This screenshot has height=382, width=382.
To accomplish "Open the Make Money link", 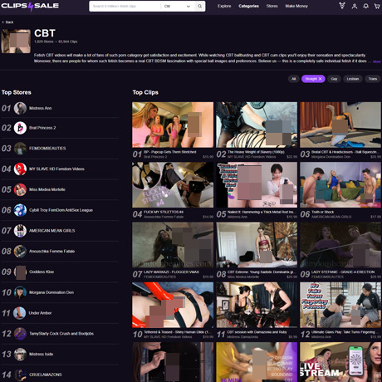I will point(296,6).
